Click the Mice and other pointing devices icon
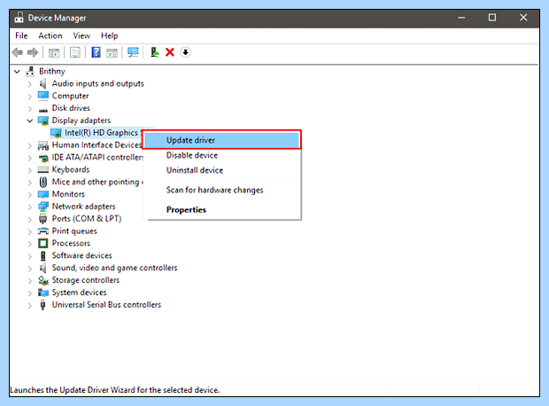Viewport: 549px width, 406px height. click(43, 182)
